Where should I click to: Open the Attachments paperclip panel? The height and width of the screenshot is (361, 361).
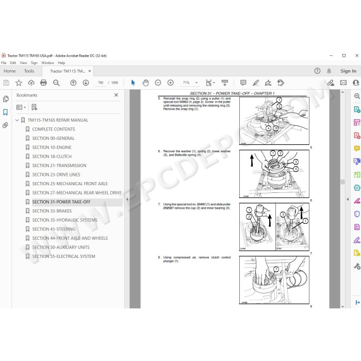(5, 125)
